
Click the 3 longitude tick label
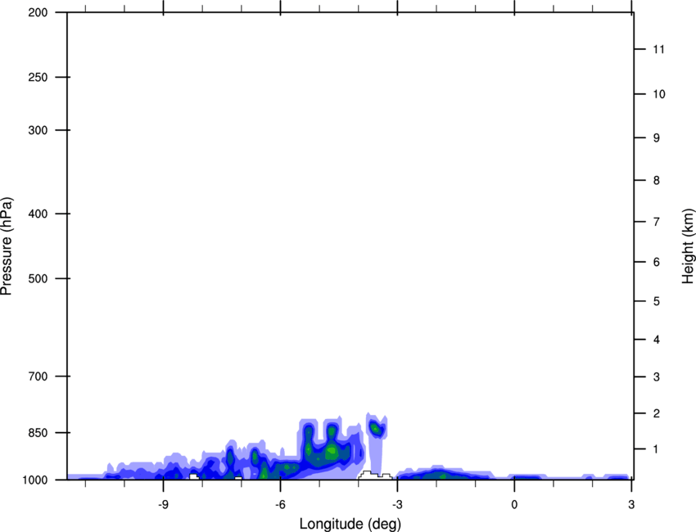[x=631, y=504]
